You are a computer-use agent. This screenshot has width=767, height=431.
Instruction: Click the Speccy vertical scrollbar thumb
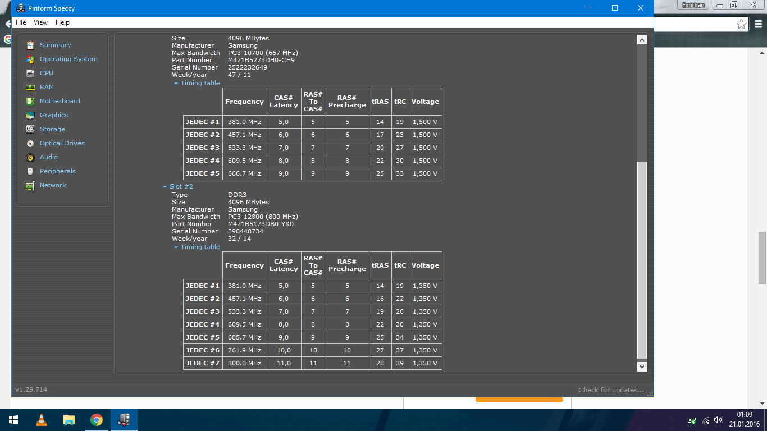(x=642, y=260)
